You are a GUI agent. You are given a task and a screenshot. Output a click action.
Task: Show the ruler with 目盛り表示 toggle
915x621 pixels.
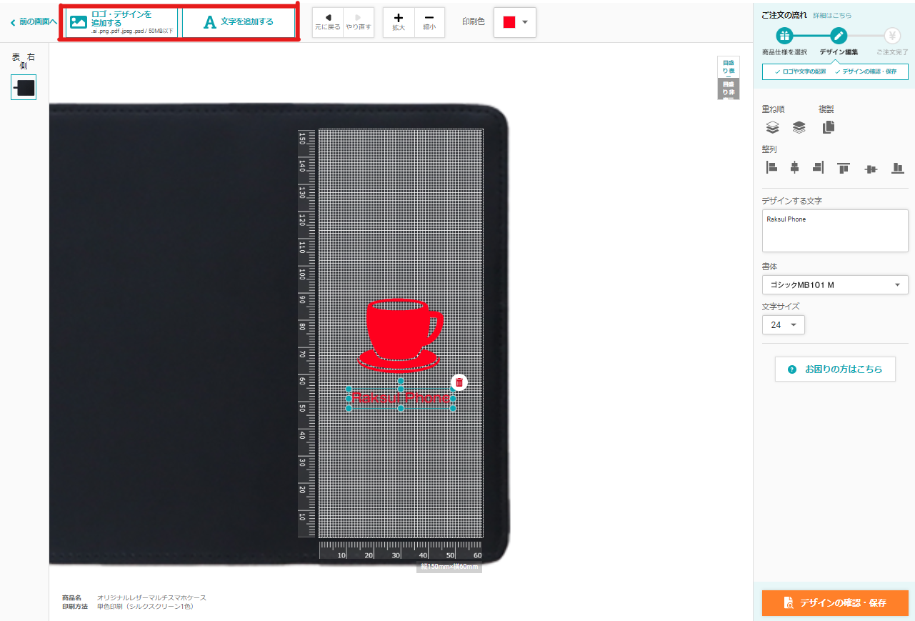coord(729,67)
